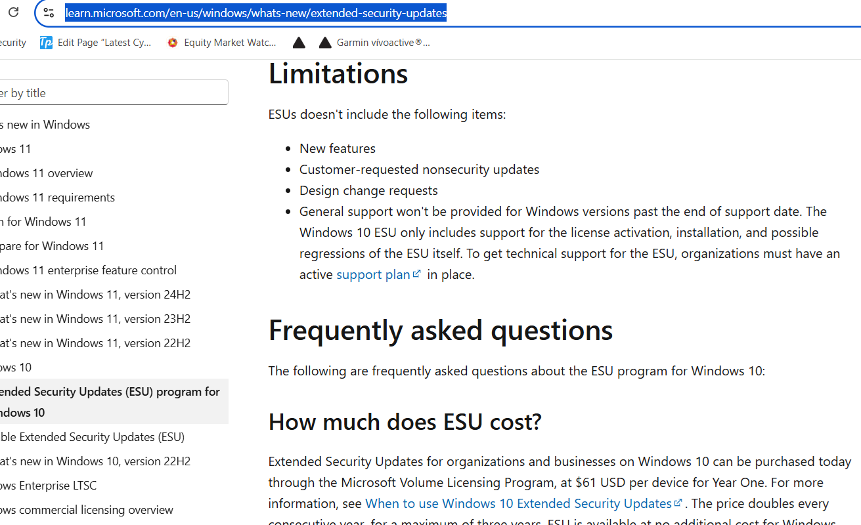Select Windows 11 overview in the sidebar

point(46,173)
